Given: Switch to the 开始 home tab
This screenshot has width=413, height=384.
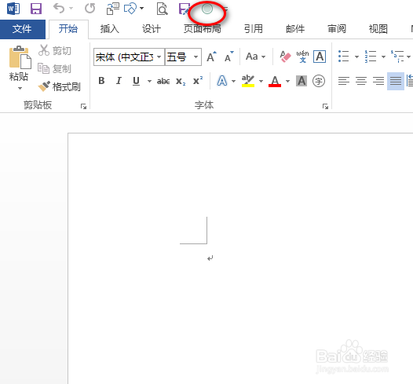Looking at the screenshot, I should click(68, 29).
